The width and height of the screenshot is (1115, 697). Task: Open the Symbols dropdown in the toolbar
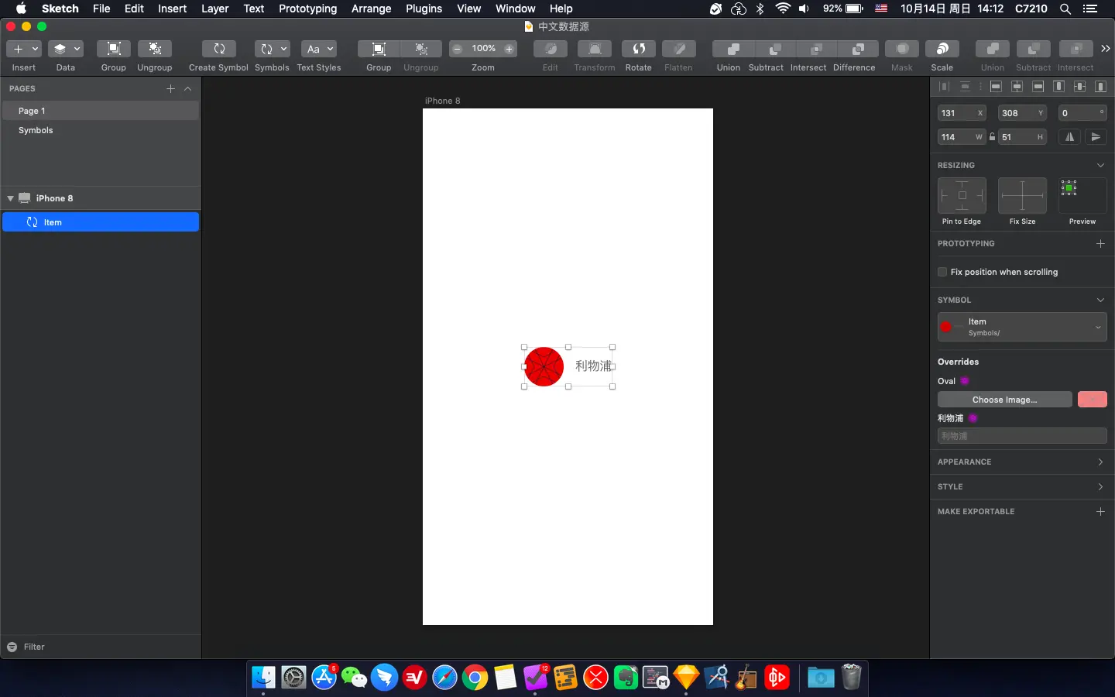[273, 49]
